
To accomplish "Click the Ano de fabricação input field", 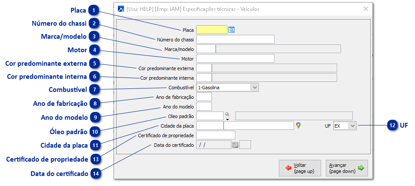I will point(204,97).
